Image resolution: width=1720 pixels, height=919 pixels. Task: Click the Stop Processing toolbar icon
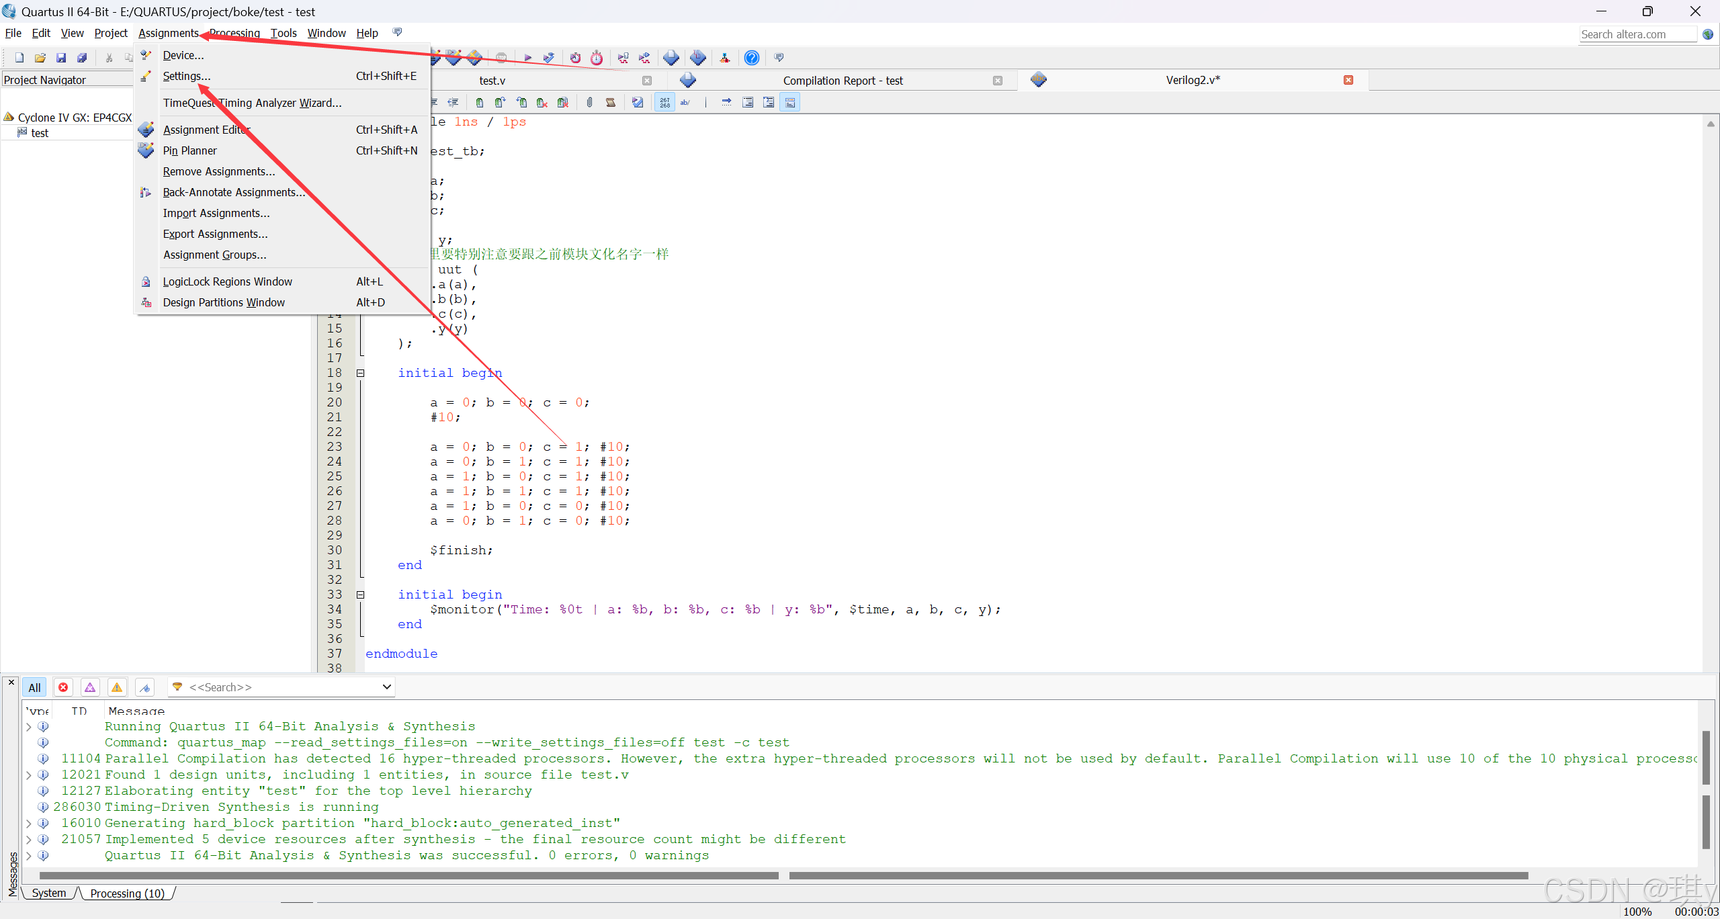point(501,58)
